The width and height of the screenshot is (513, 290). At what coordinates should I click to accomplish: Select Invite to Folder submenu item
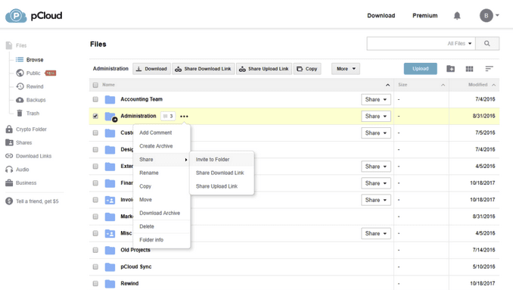[x=222, y=160]
